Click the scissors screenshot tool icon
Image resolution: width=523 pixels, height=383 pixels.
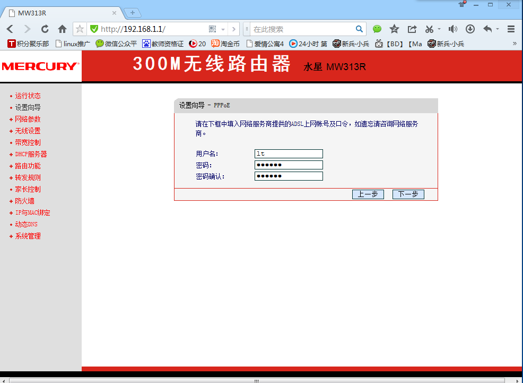[x=429, y=29]
